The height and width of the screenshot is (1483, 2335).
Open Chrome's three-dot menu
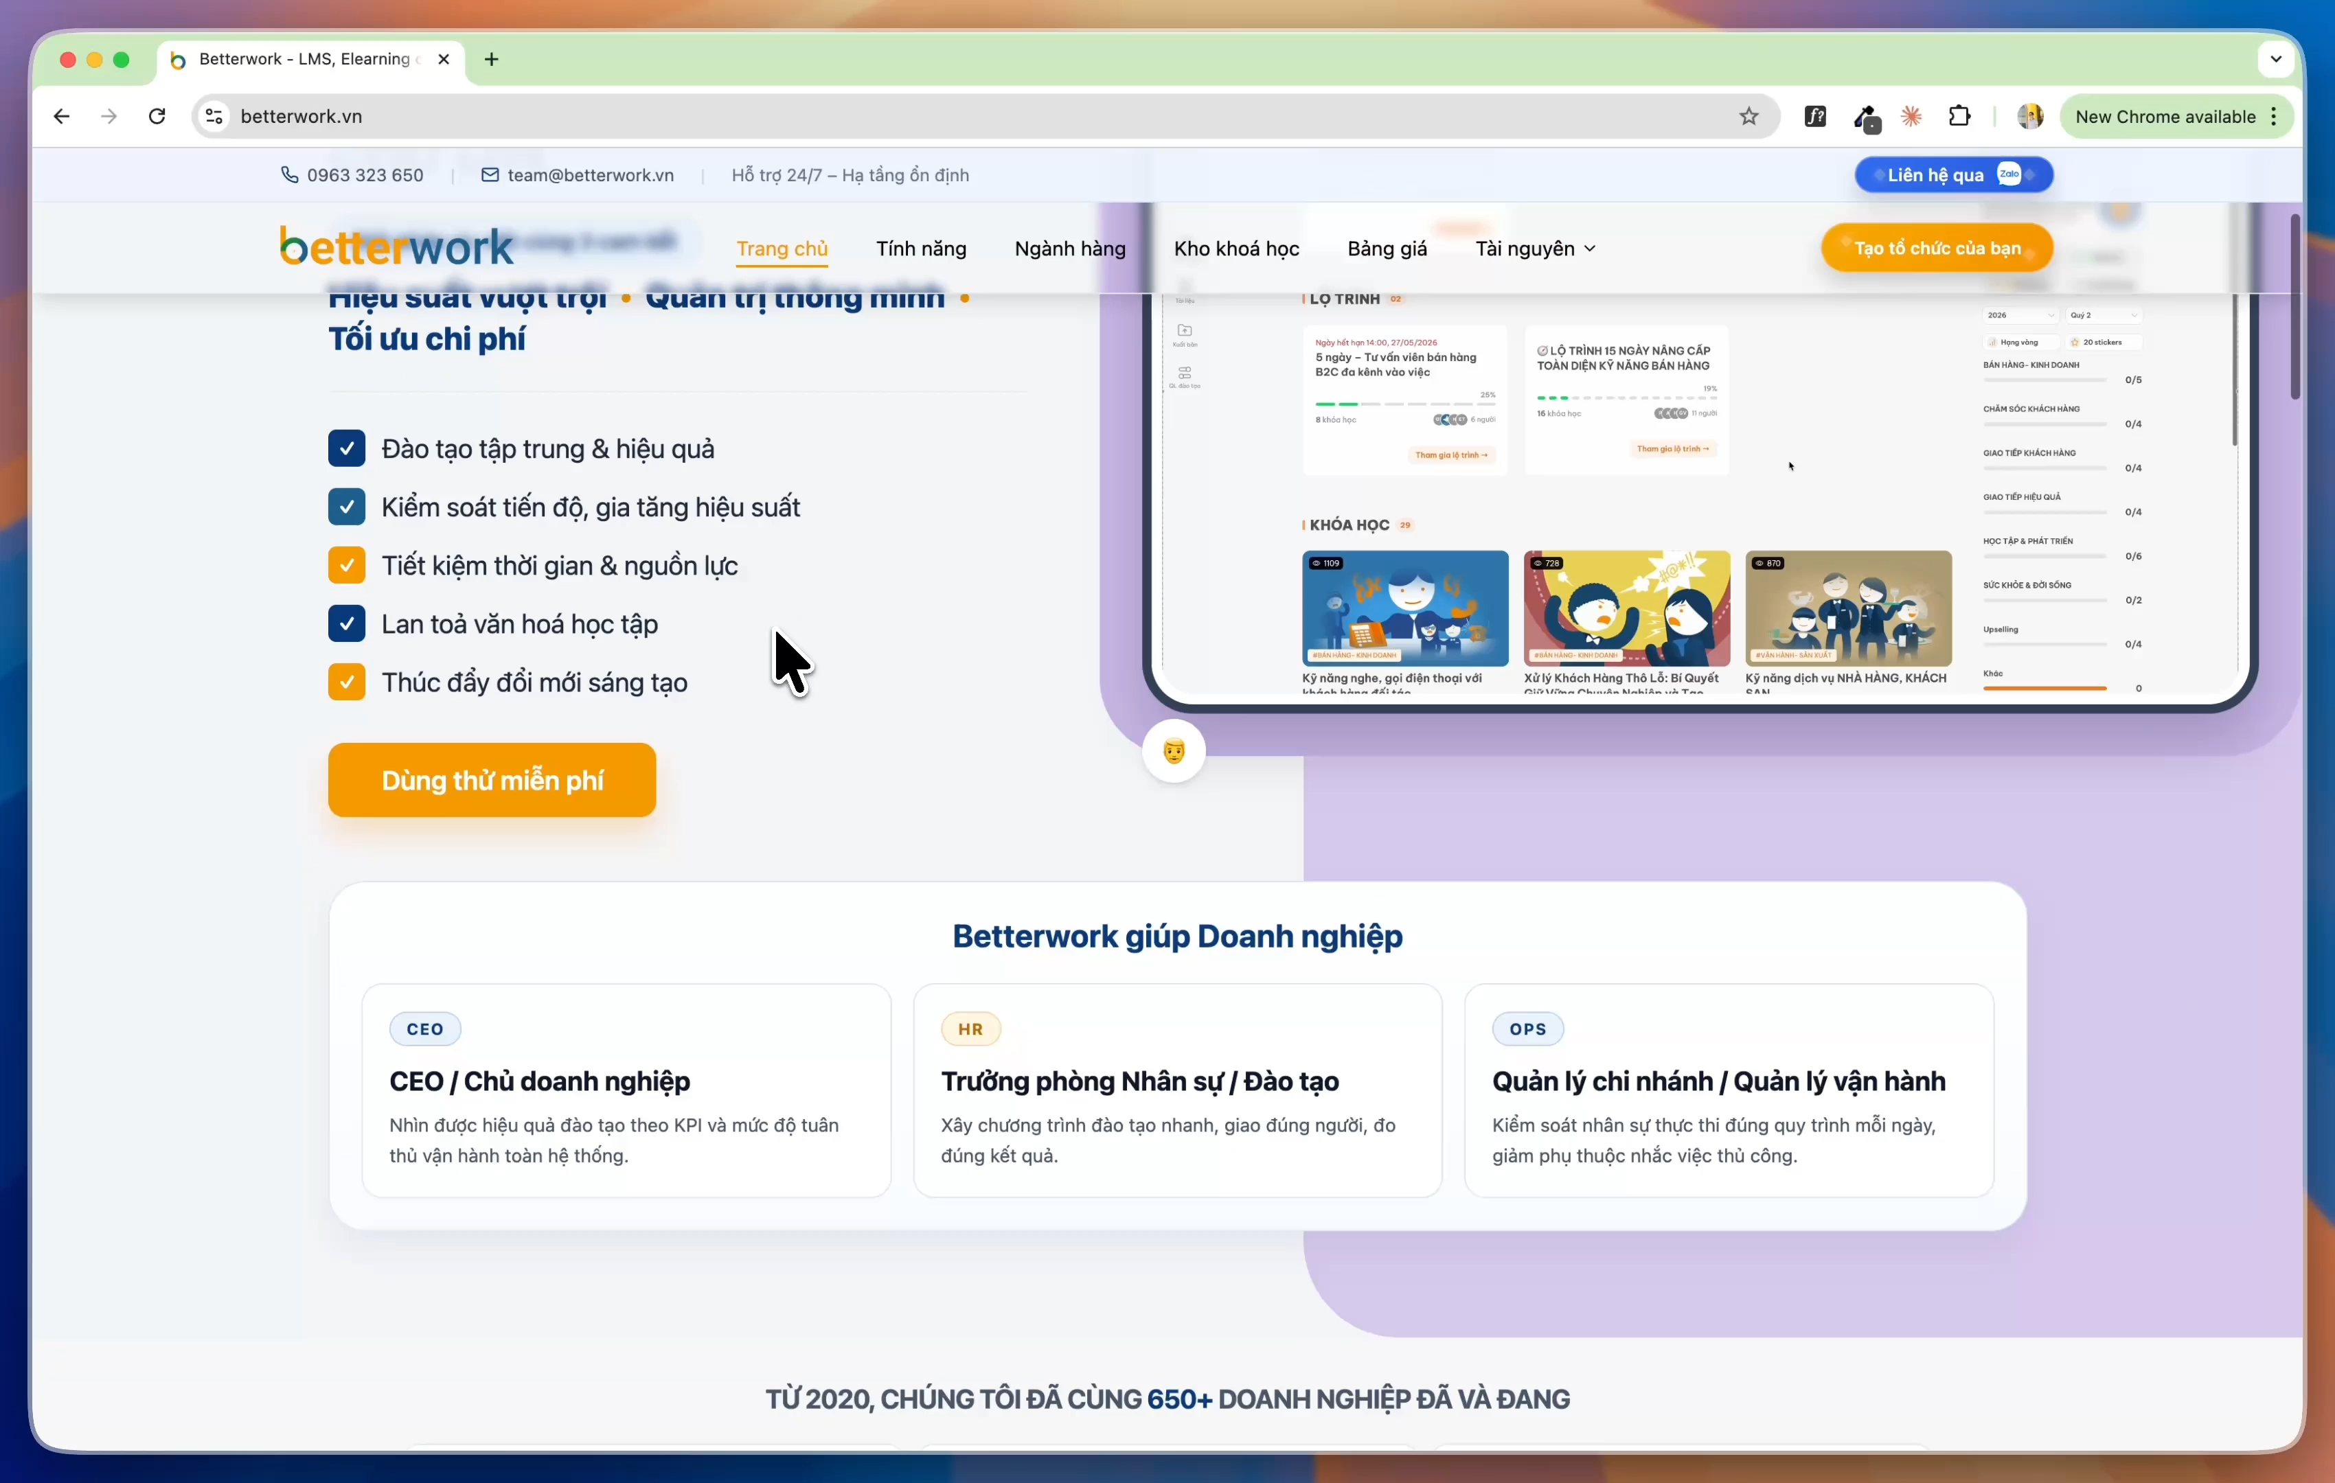(x=2274, y=116)
